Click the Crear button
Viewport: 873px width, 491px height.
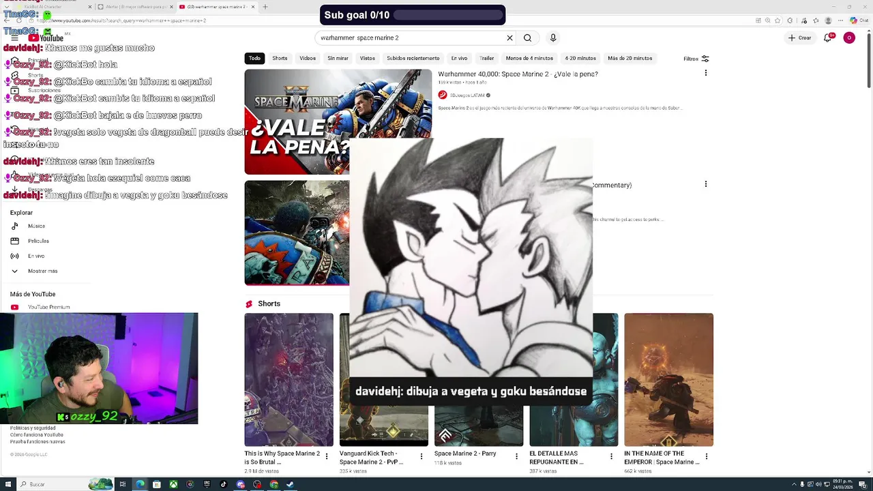799,38
